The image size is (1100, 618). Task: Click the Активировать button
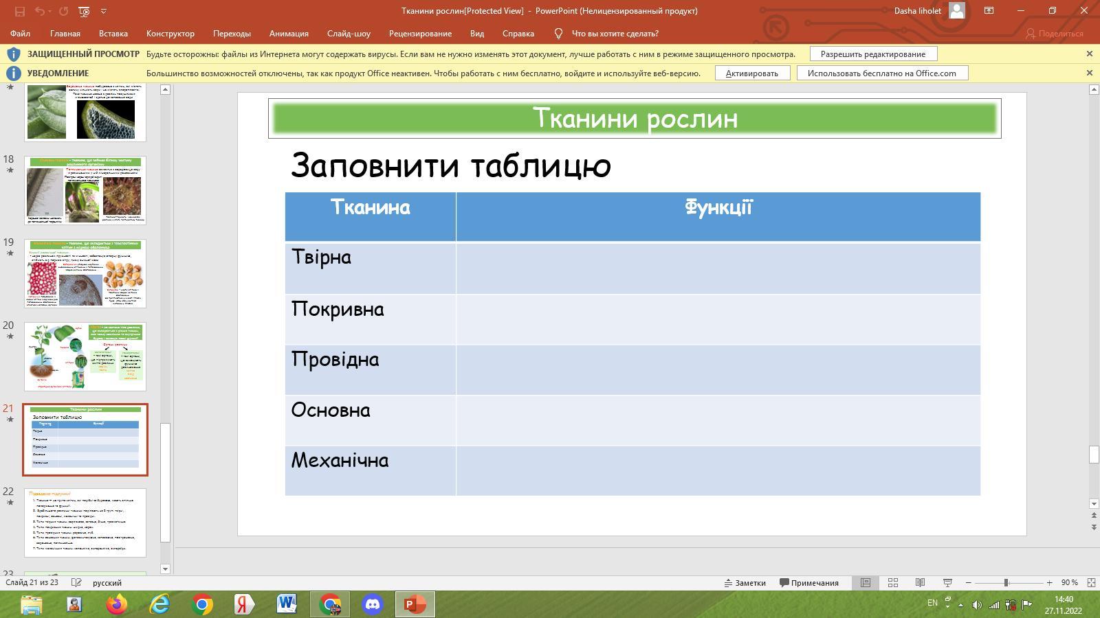(x=751, y=73)
